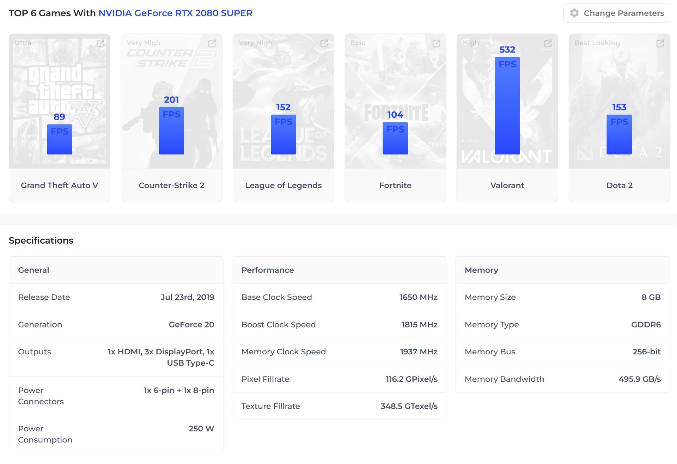677x464 pixels.
Task: Click the Power Connectors value 1x 6-pin + 1x 8-pin
Action: point(179,390)
